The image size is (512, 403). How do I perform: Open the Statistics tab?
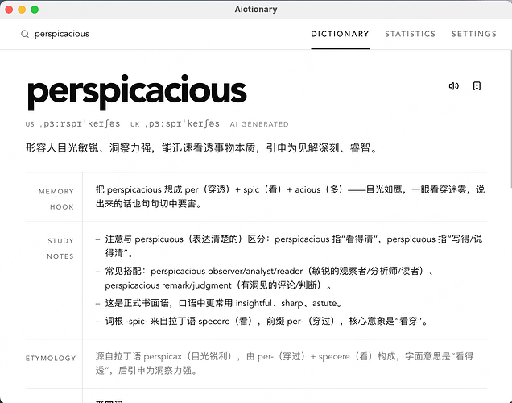[x=410, y=34]
